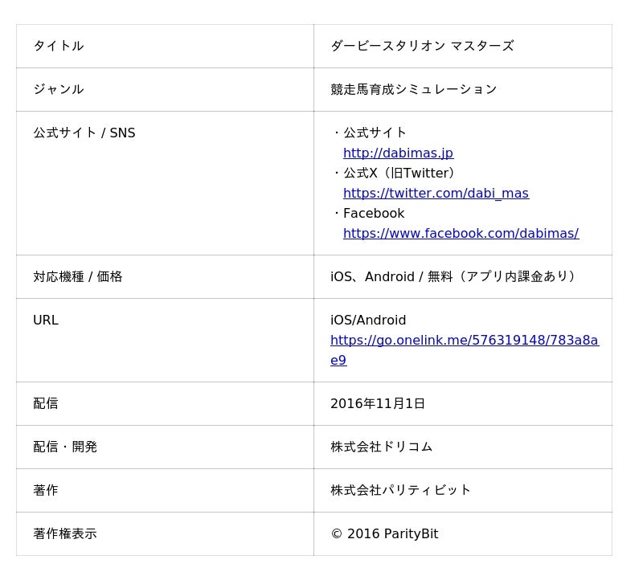Click the 著作権表示 row label
643x580 pixels.
pyautogui.click(x=65, y=533)
